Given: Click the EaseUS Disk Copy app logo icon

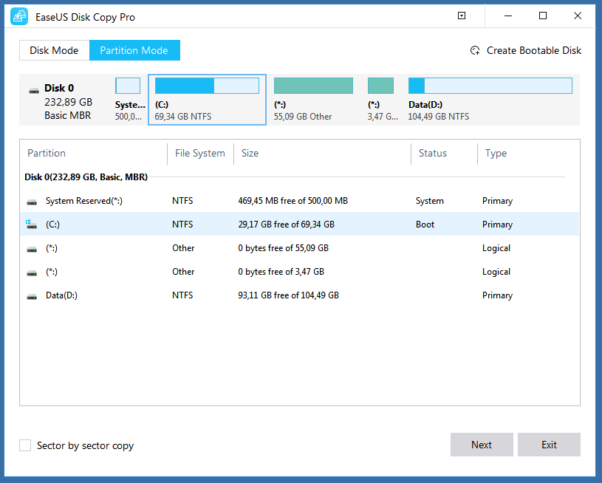Looking at the screenshot, I should tap(19, 16).
